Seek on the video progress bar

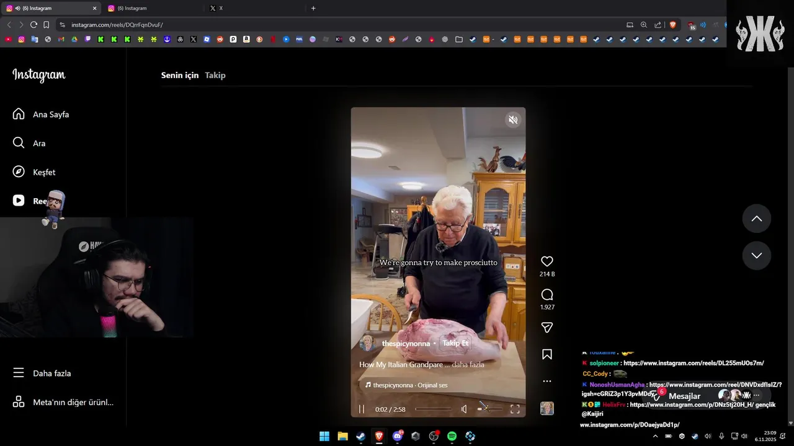[x=434, y=409]
